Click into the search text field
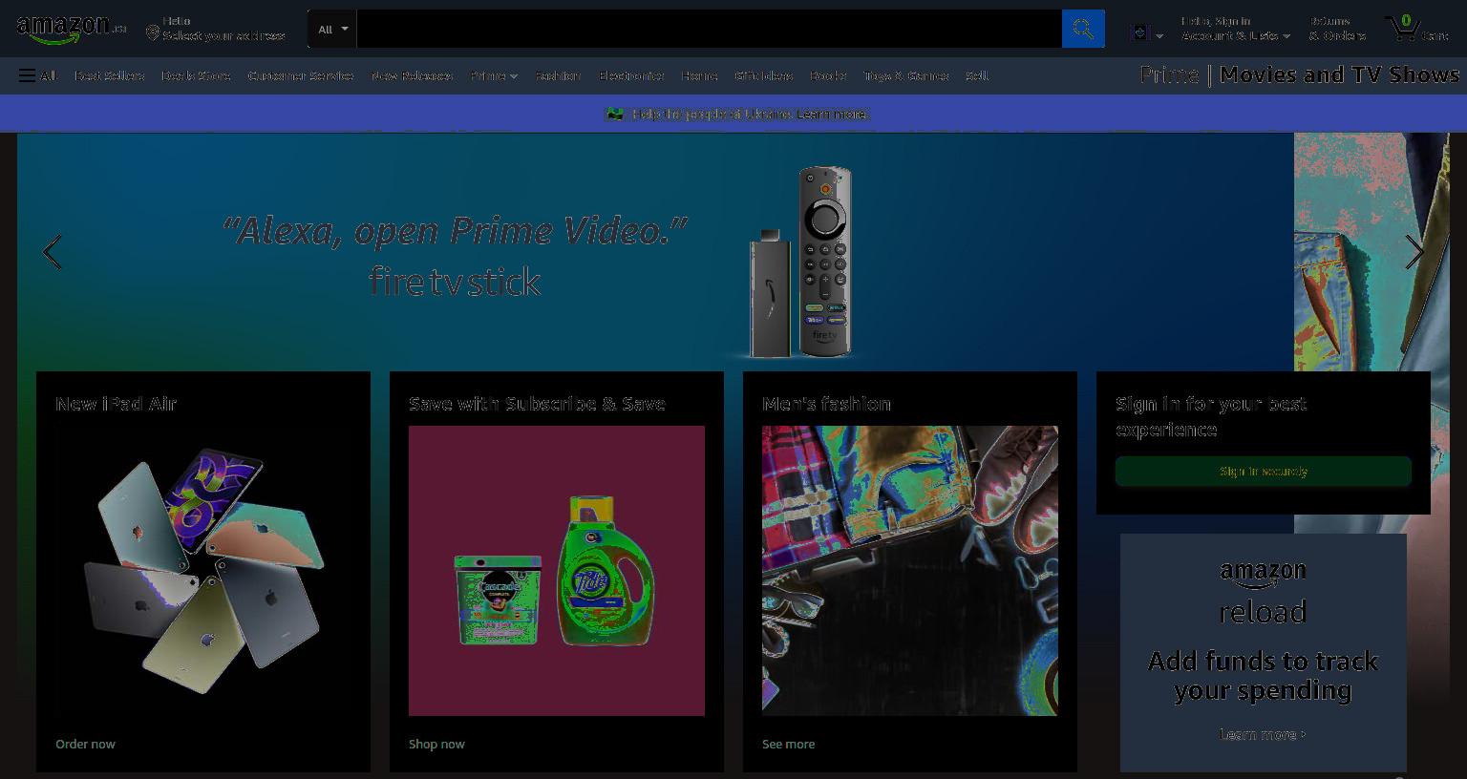1467x779 pixels. click(709, 29)
